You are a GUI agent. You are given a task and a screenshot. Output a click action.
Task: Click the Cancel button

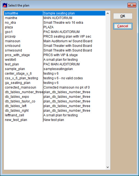[x=123, y=26]
